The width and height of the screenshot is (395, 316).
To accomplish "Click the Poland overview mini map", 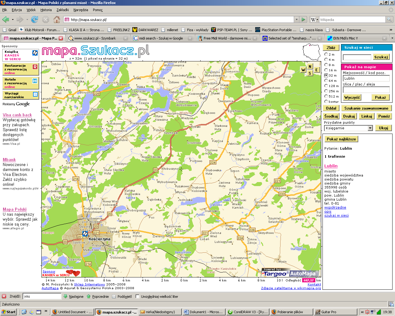I will (x=311, y=52).
